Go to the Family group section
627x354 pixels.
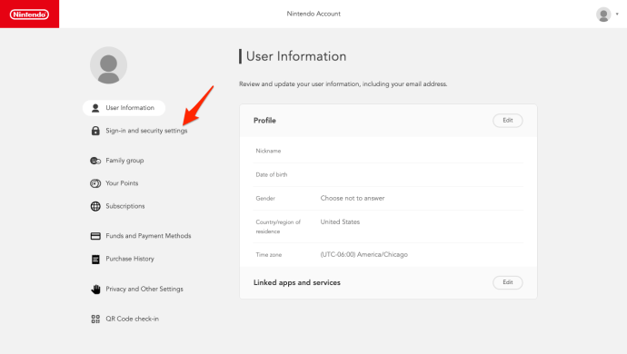click(x=124, y=161)
